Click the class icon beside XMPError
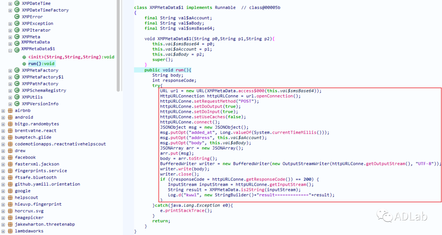 tap(17, 17)
